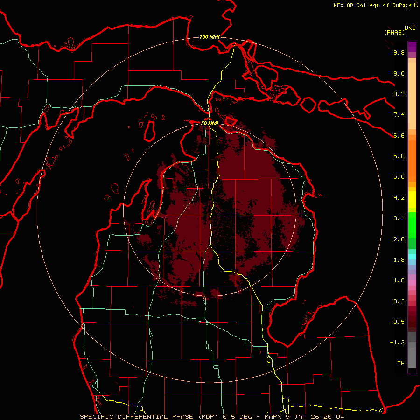This screenshot has height=420, width=420.
Task: Click the [PHAS] legend header
Action: click(394, 32)
